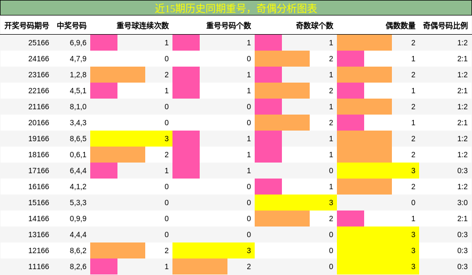Click the 0:3 ratio in row 17166
472x275 pixels.
coord(462,171)
